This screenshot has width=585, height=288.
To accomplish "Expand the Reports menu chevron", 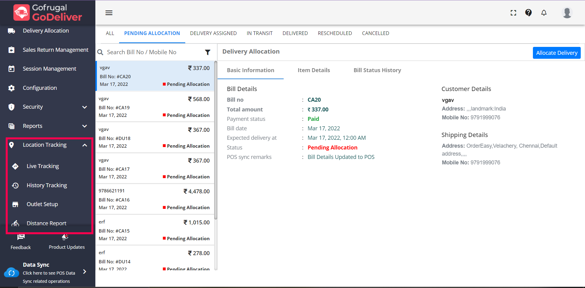I will (85, 126).
